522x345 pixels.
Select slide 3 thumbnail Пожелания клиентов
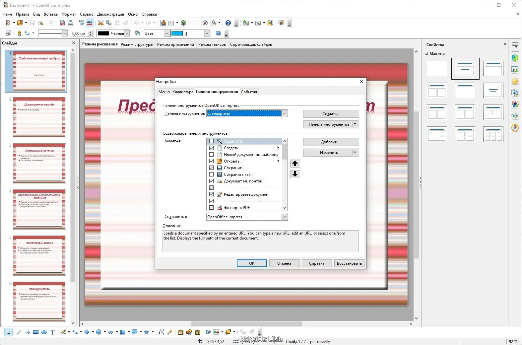tap(39, 163)
